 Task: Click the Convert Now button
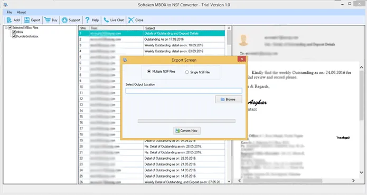(x=187, y=131)
